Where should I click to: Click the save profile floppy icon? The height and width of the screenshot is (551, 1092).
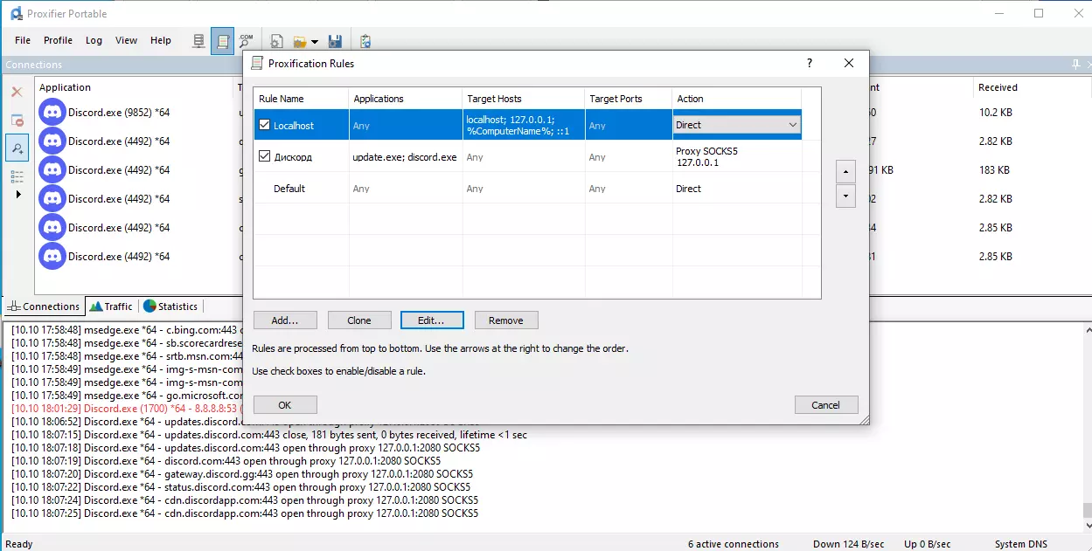tap(334, 41)
